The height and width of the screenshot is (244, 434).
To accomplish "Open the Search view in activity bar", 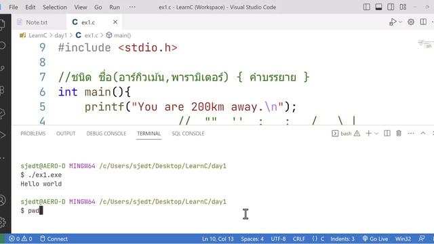I will tap(3, 45).
